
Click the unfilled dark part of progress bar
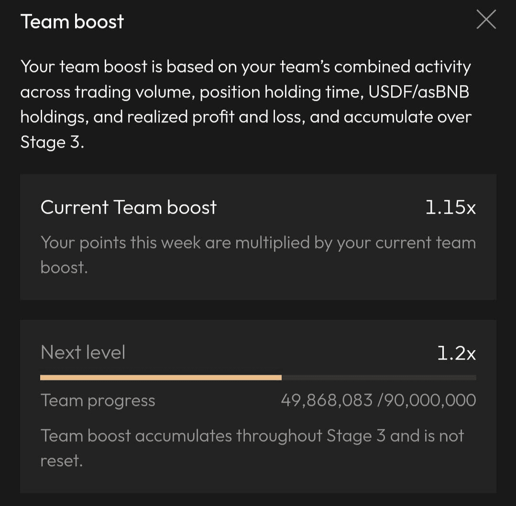[379, 378]
